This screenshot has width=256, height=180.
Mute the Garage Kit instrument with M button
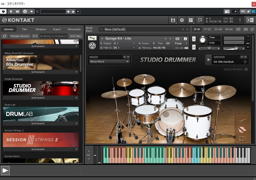click(194, 47)
